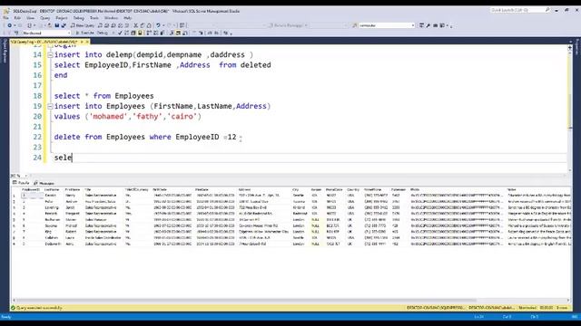Screen dimensions: 581x326
Task: Click Comment out selected lines icon
Action: click(x=193, y=33)
